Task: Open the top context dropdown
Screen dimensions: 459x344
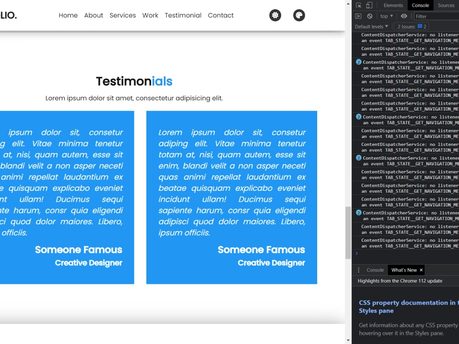Action: [x=386, y=16]
